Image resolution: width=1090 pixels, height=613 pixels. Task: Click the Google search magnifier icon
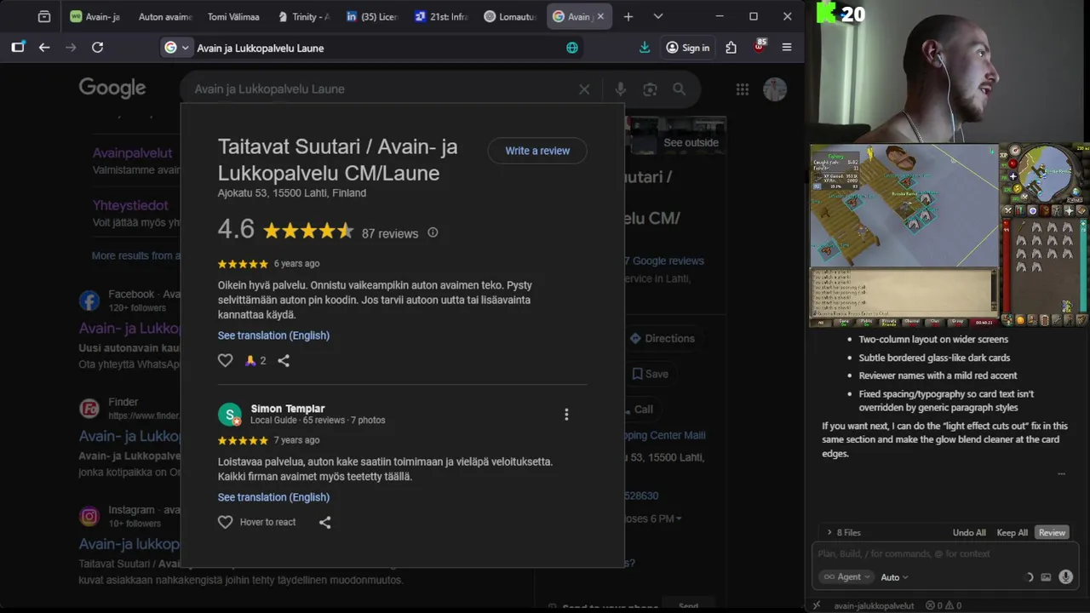click(679, 89)
